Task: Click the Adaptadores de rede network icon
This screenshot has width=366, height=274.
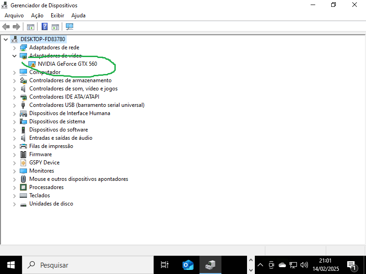Action: [x=23, y=47]
